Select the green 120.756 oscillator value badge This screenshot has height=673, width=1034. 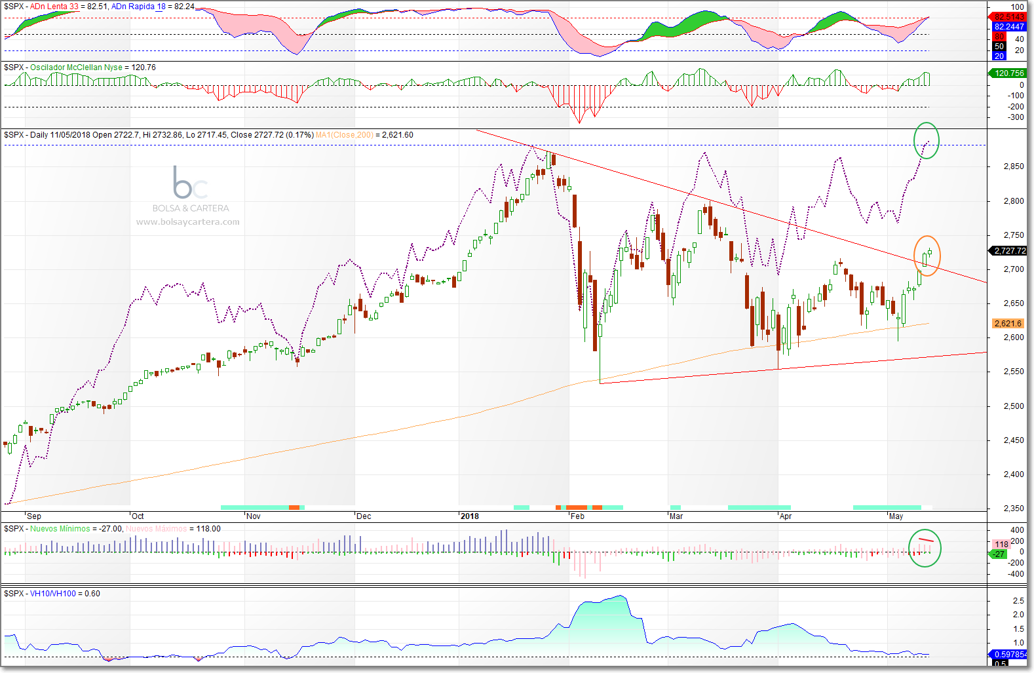(x=1008, y=73)
